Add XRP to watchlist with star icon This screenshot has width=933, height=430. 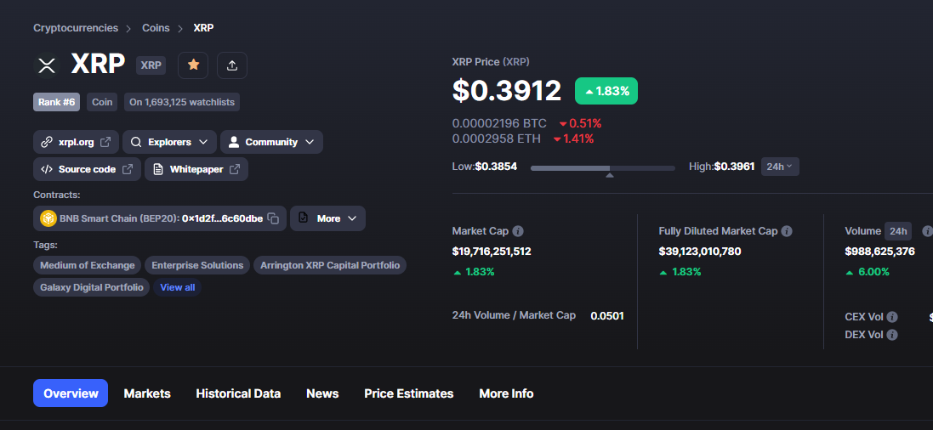click(193, 65)
